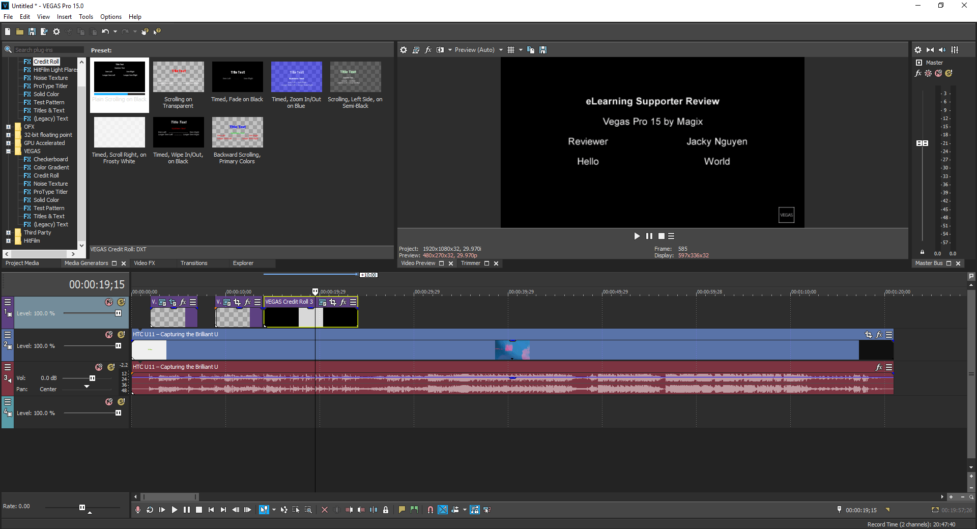Viewport: 977px width, 529px height.
Task: Click the Save project icon in main toolbar
Action: point(32,32)
